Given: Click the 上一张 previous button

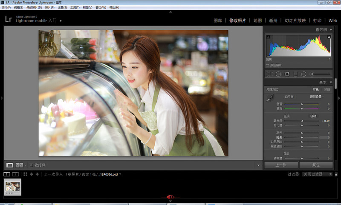Looking at the screenshot, I should click(281, 165).
